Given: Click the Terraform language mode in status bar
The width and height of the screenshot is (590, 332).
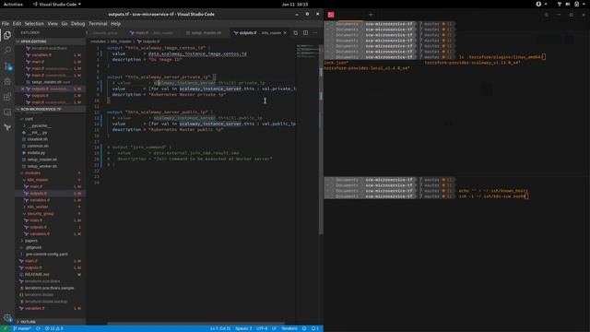Looking at the screenshot, I should pyautogui.click(x=289, y=328).
